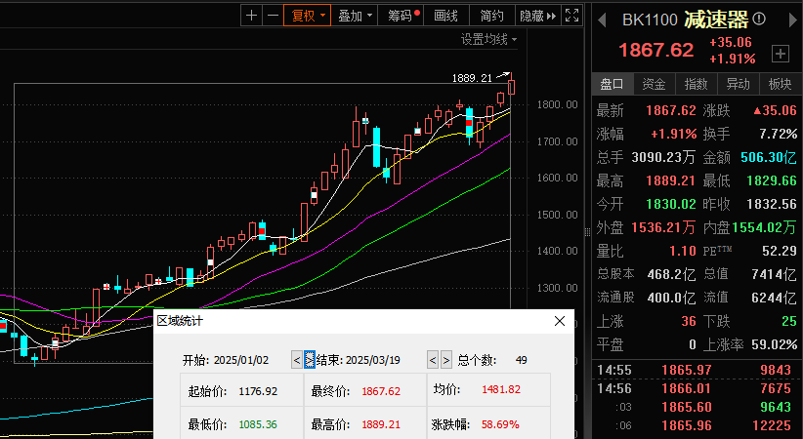
Task: Go to previous stock with left arrow
Action: 602,20
